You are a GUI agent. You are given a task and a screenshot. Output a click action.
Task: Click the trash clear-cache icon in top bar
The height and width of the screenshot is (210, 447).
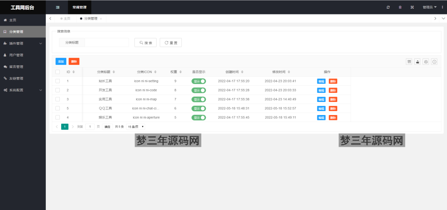click(400, 7)
